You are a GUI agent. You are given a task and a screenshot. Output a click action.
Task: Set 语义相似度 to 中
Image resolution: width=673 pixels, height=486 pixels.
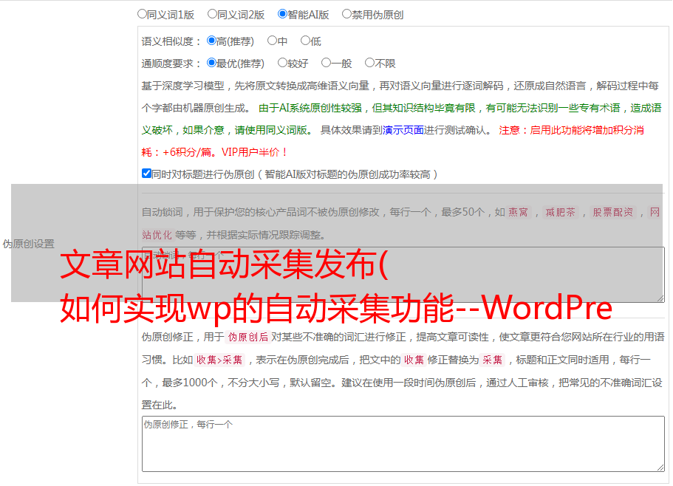[x=272, y=41]
